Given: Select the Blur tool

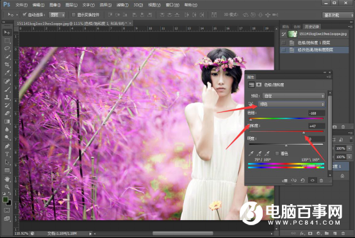Looking at the screenshot, I should tap(7, 129).
